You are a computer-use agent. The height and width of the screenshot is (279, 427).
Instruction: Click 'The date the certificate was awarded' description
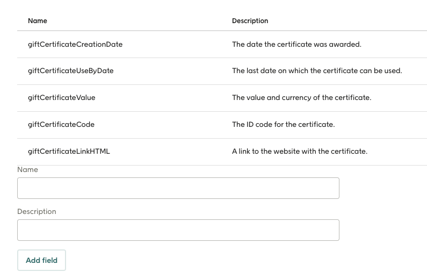point(296,44)
